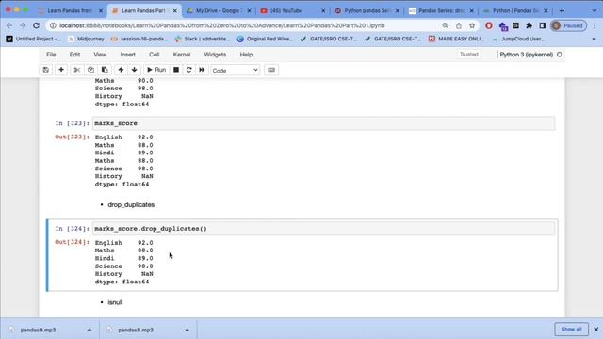Bookmark this page star icon

[x=472, y=25]
